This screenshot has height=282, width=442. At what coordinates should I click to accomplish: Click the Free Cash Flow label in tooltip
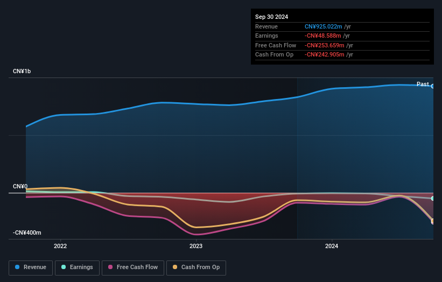click(276, 45)
